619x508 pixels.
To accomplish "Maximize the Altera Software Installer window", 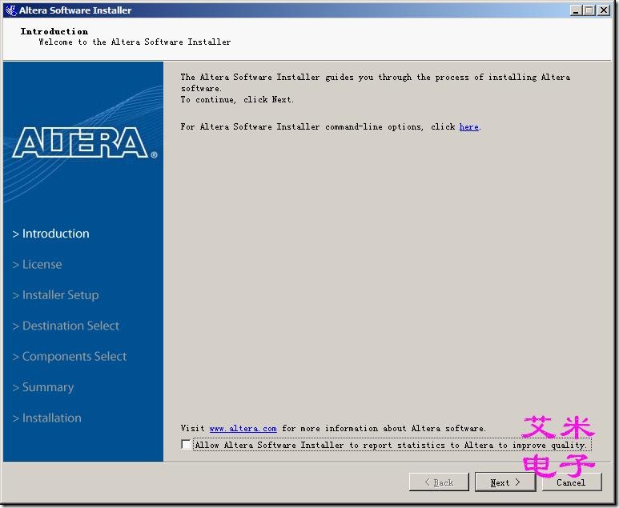I will point(589,10).
